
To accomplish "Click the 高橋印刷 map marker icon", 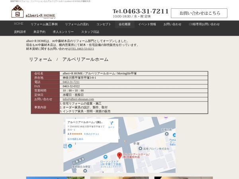I will click(x=167, y=134).
